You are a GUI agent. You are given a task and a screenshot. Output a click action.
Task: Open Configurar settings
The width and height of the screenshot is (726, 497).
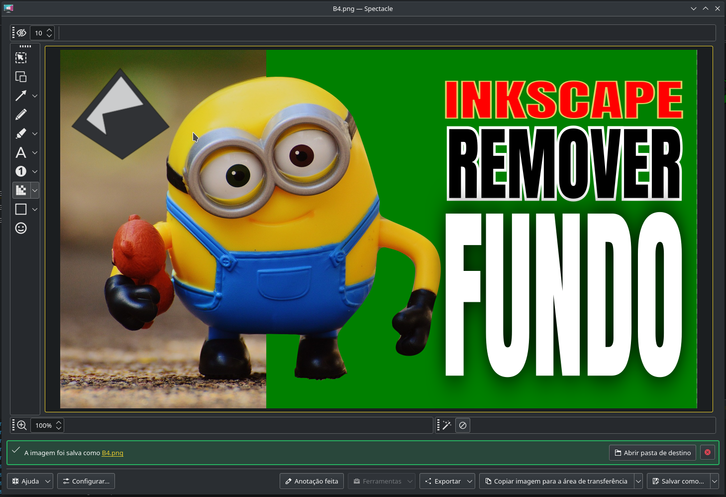[86, 481]
